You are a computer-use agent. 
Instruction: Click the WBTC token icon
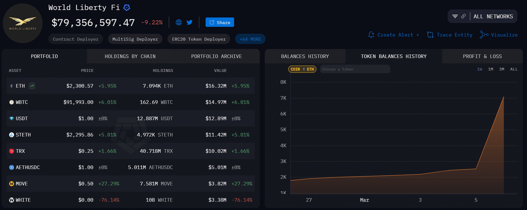pos(12,102)
